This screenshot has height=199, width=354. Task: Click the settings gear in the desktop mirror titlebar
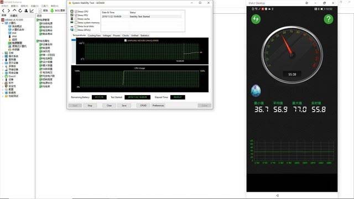[306, 3]
